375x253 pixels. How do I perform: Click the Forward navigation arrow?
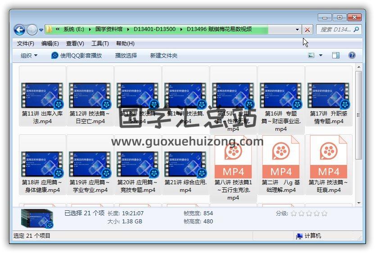point(32,30)
